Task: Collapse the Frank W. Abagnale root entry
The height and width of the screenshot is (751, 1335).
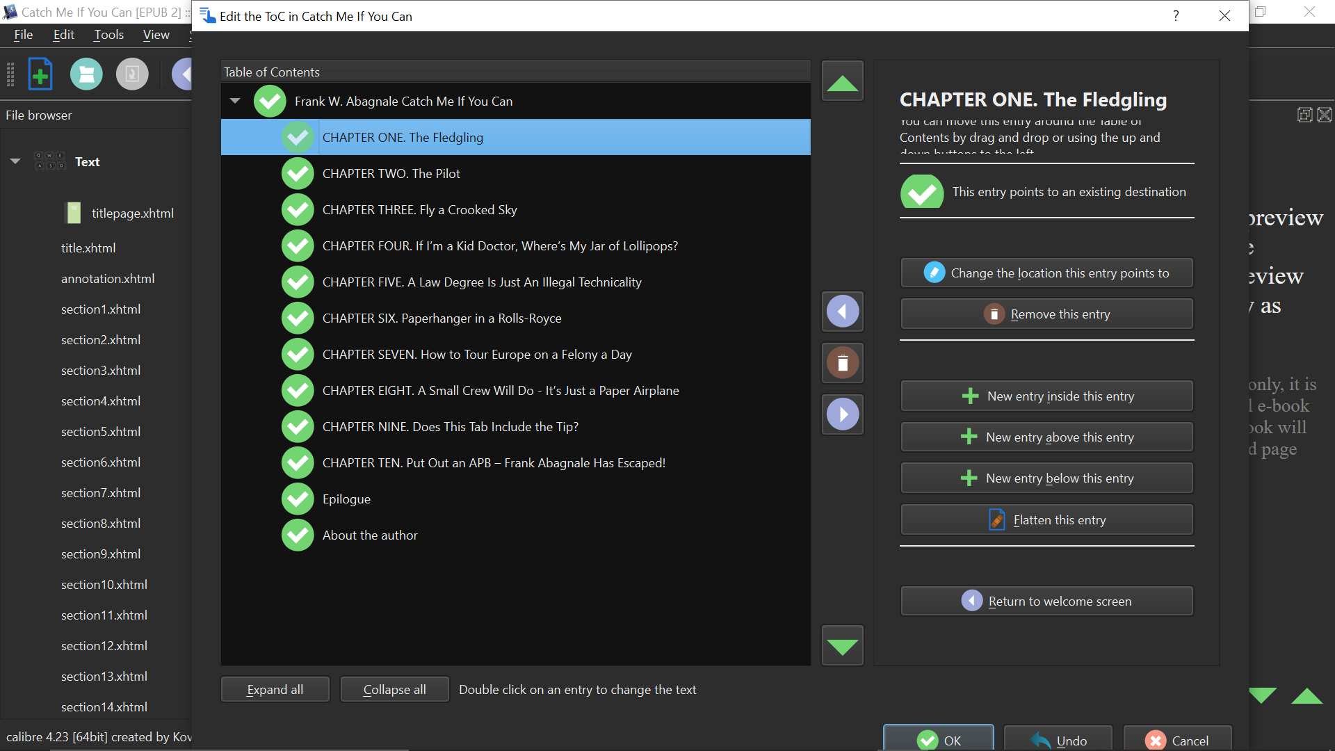Action: click(x=235, y=102)
